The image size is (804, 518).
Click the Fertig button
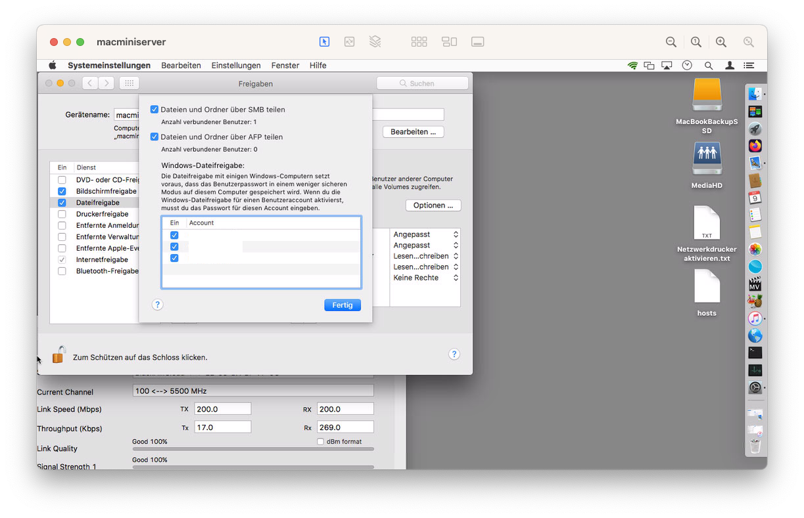(x=342, y=305)
